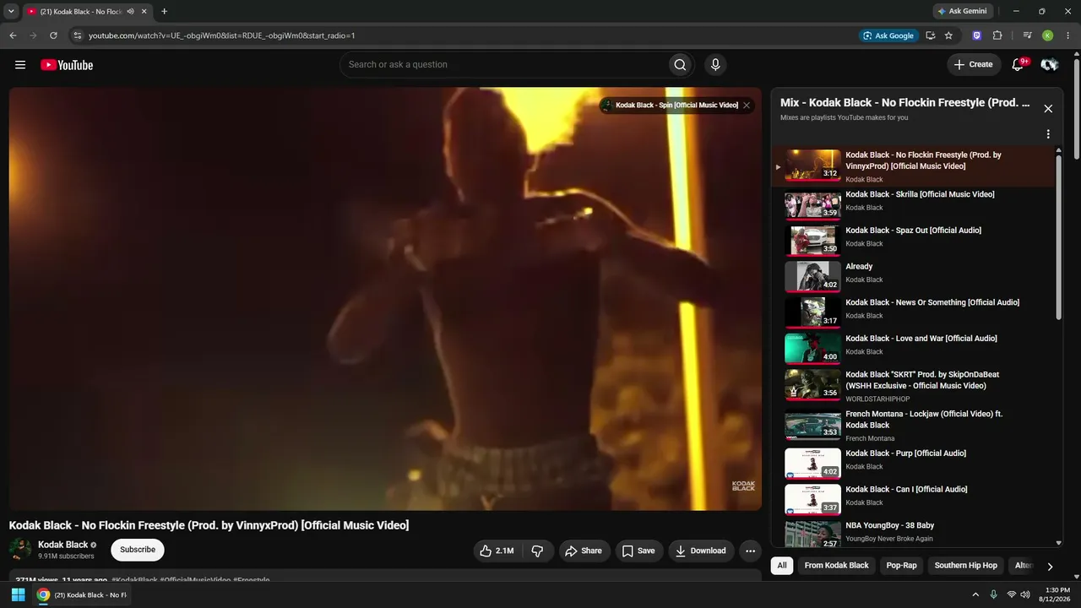
Task: Open a new browser tab
Action: pos(164,12)
